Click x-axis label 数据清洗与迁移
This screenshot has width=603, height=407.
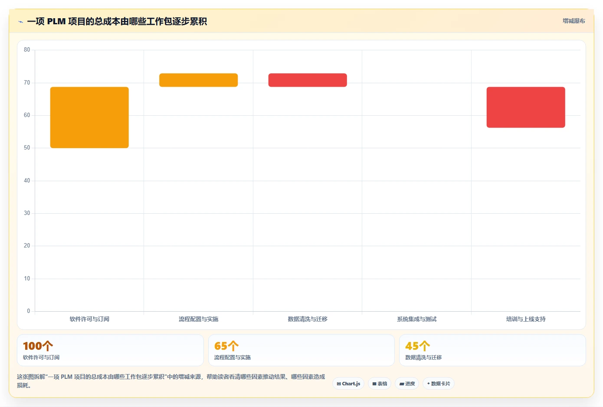click(308, 319)
